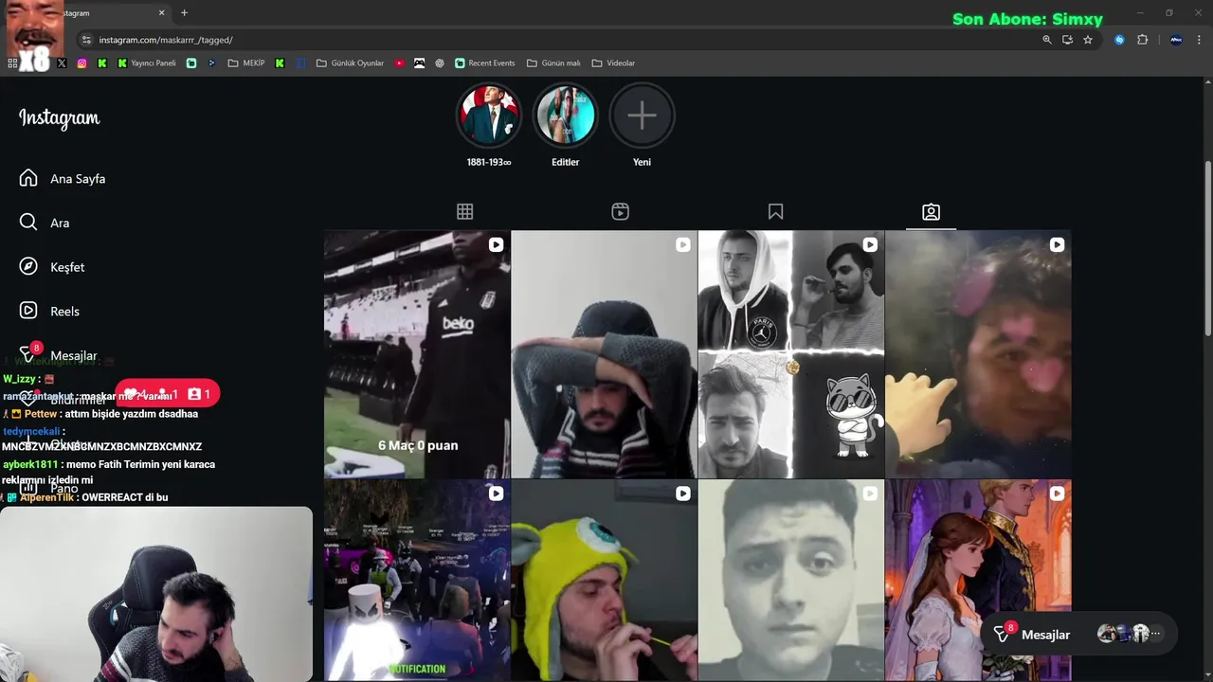Open the Recent Events bookmark
Viewport: 1213px width, 682px height.
[484, 63]
